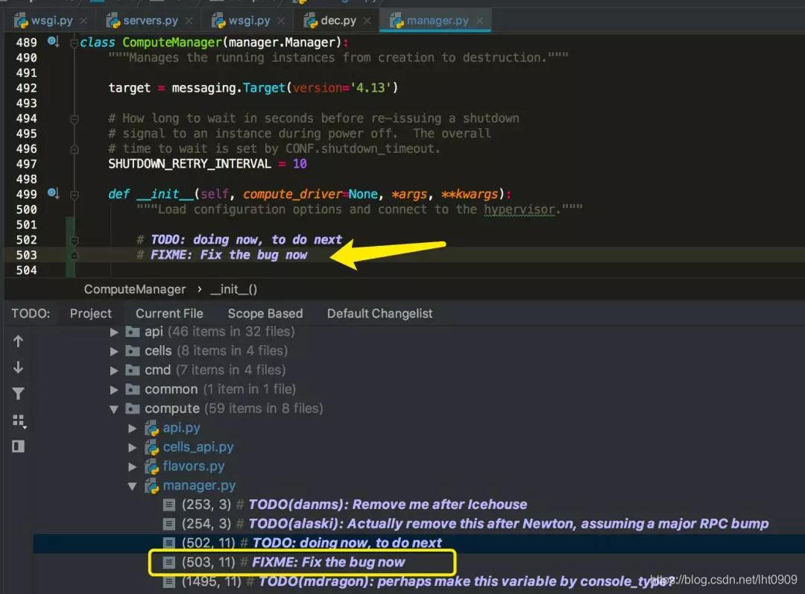The height and width of the screenshot is (594, 805).
Task: Select TODO(danms) Remove me after Icehouse item
Action: point(345,505)
